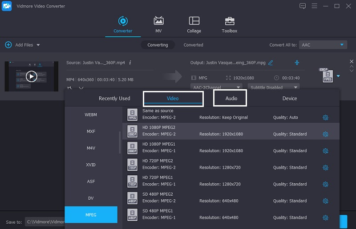Switch to the MV maker icon
The width and height of the screenshot is (356, 229).
[158, 21]
